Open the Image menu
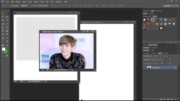 (x=18, y=2)
